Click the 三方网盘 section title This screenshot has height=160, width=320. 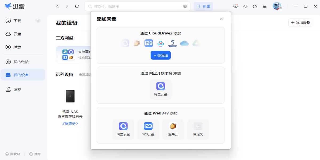64,38
